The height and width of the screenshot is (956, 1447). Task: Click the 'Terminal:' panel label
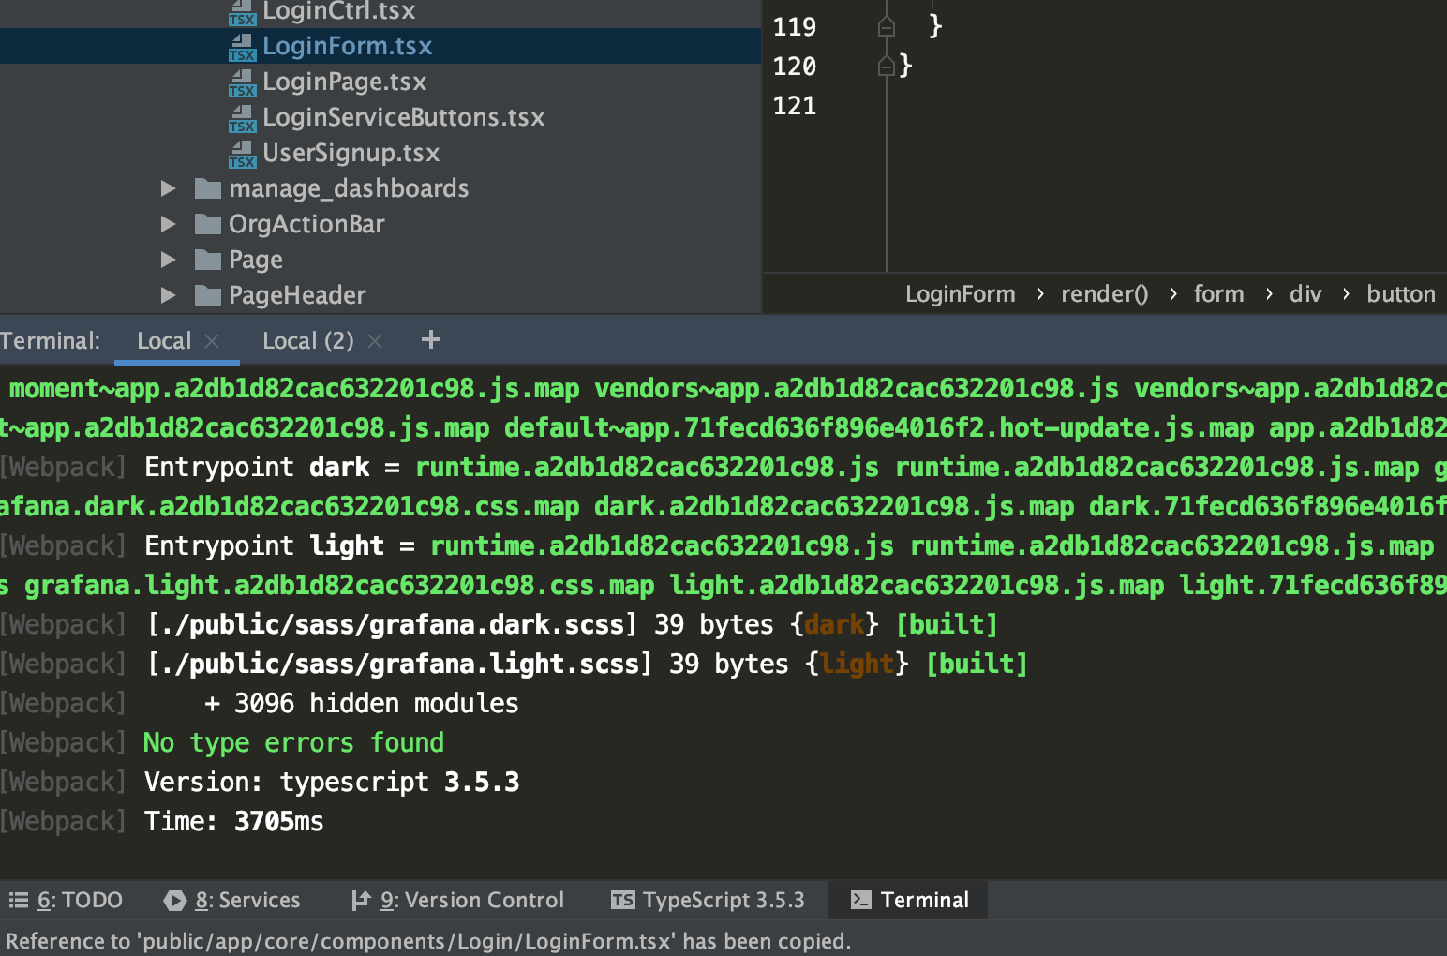50,341
